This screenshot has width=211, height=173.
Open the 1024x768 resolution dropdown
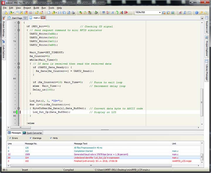coord(160,13)
